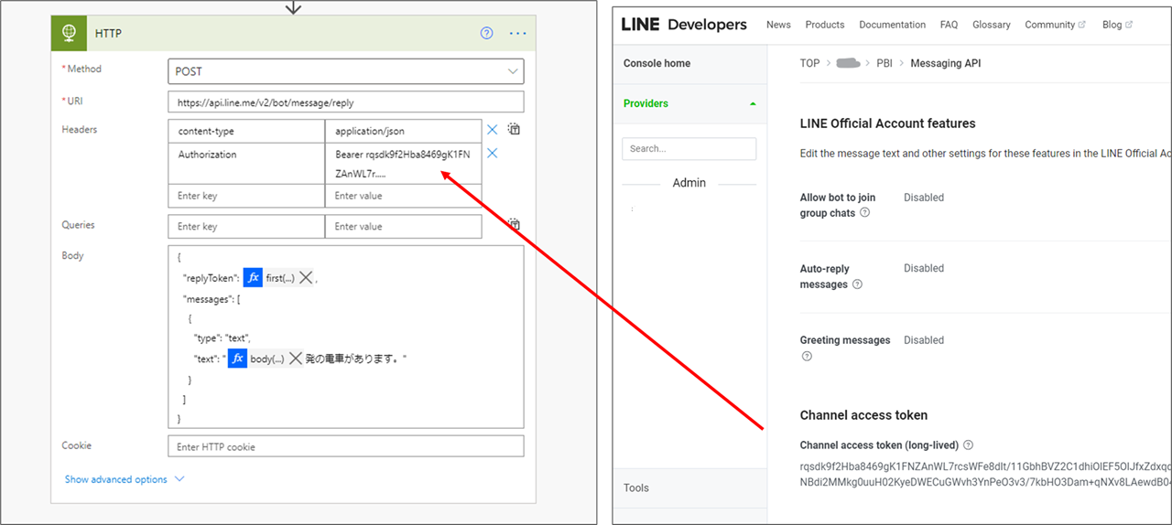Open help for Channel access token (long-lived)
The image size is (1172, 525).
point(968,445)
